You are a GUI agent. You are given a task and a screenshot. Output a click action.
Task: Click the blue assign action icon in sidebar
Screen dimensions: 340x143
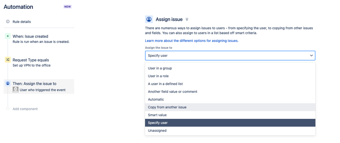(x=7, y=83)
